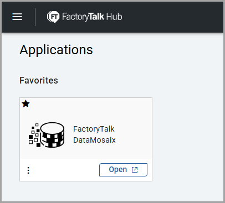This screenshot has height=203, width=225.
Task: Launch DataMosaix via the Open text label
Action: point(118,169)
